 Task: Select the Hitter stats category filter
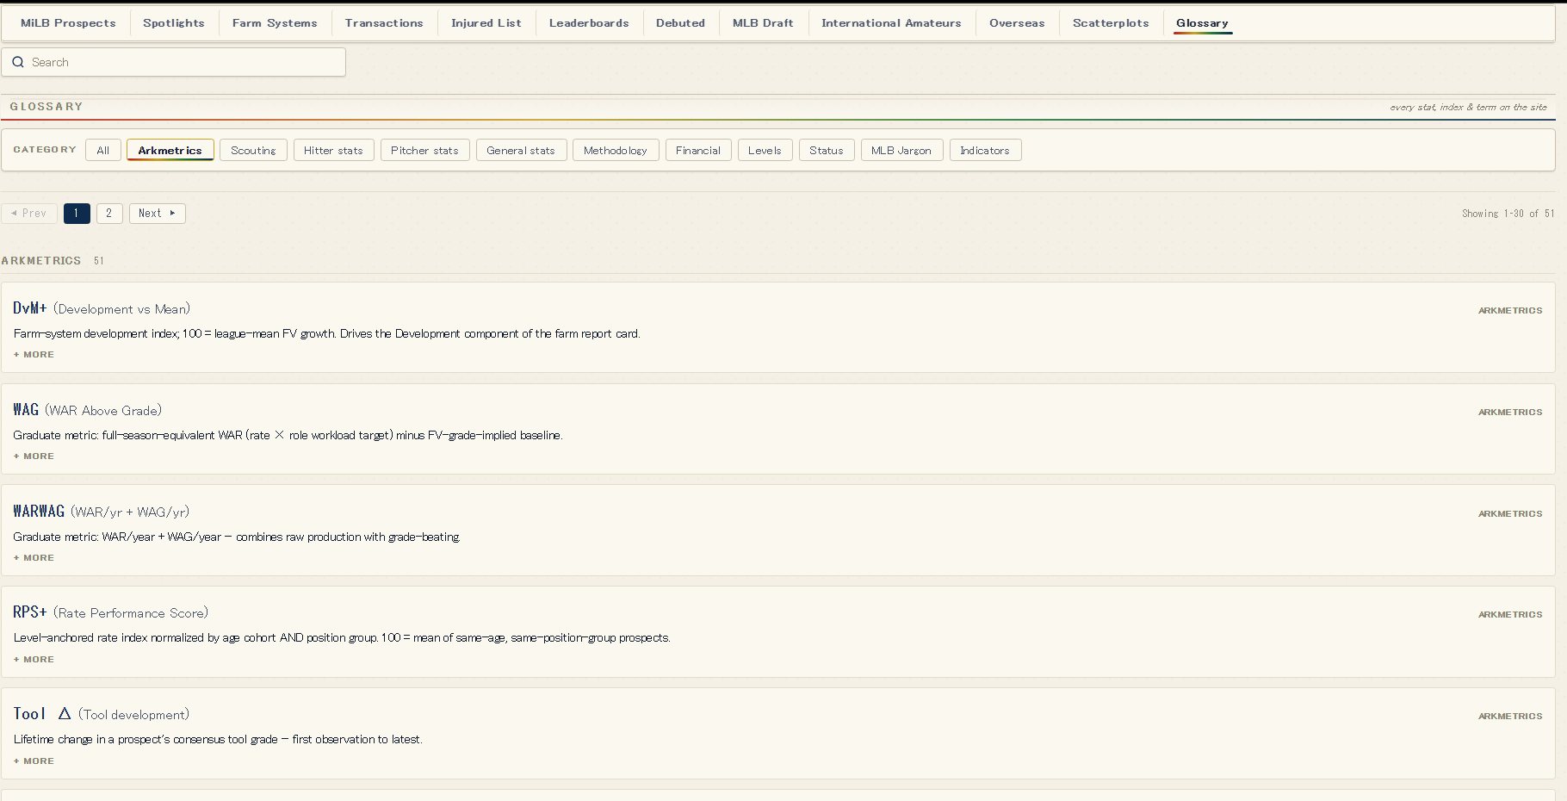coord(333,150)
